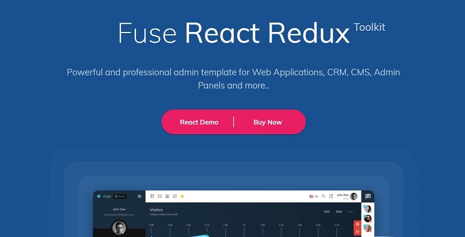Viewport: 465px width, 237px height.
Task: Open the chat panel icon
Action: point(368,196)
